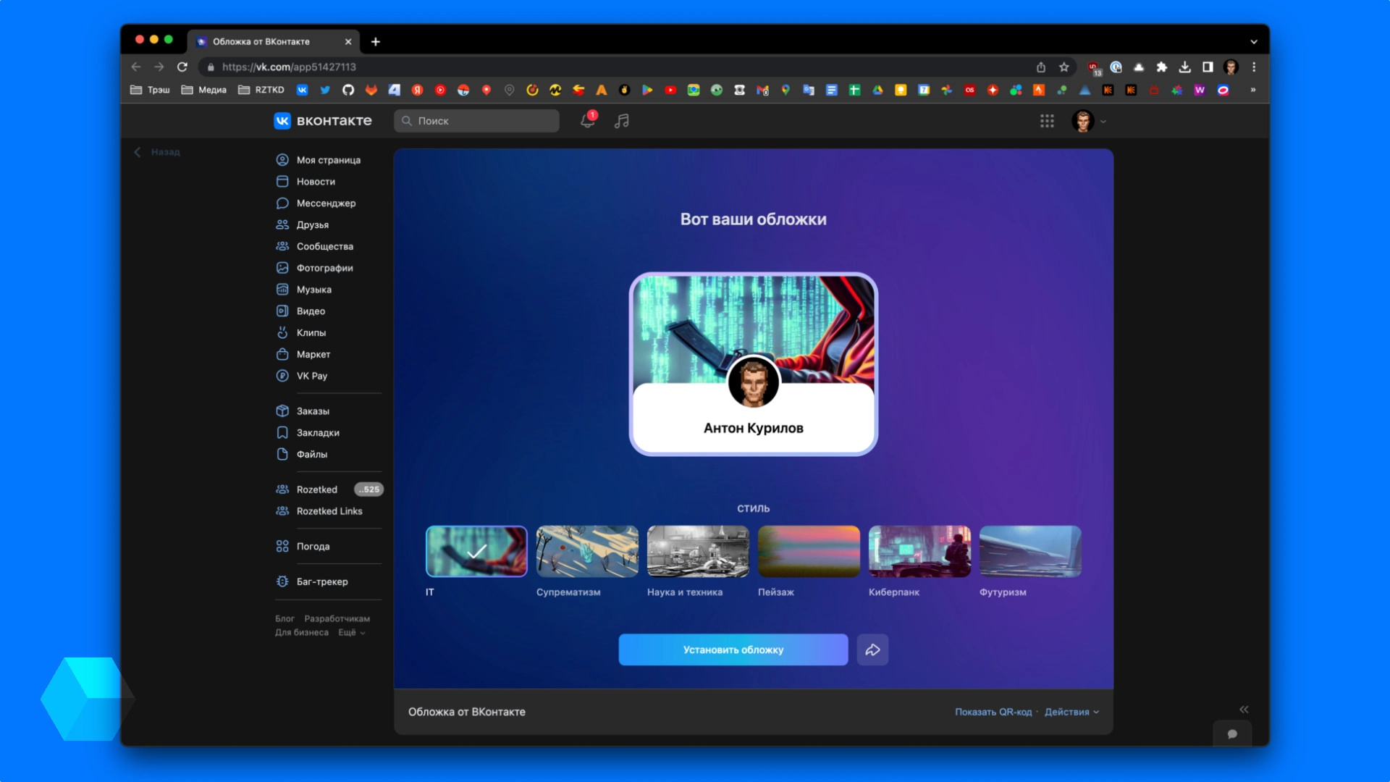Open the chat bubble icon at bottom right
Image resolution: width=1390 pixels, height=782 pixels.
pyautogui.click(x=1232, y=733)
